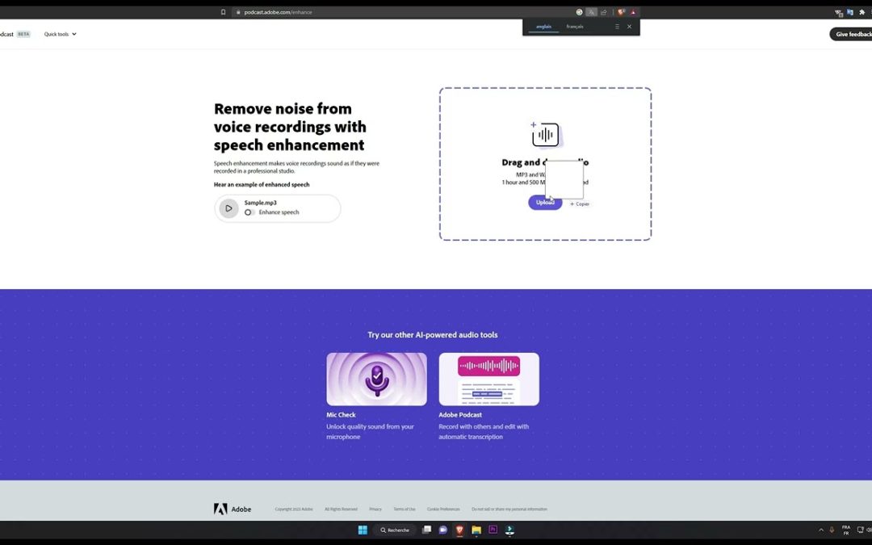Click the address bar icon left of translate

point(579,11)
